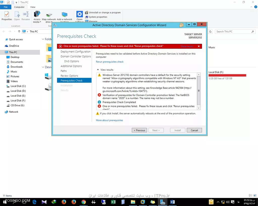
Task: Select Local Disk (C:) in navigation pane
Action: pos(16,86)
